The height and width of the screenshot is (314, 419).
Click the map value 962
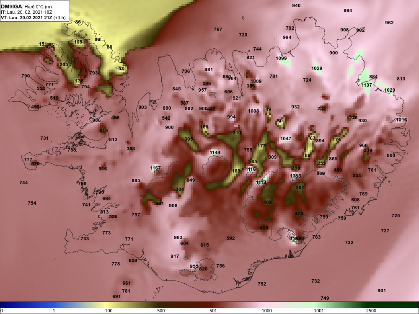click(x=389, y=23)
